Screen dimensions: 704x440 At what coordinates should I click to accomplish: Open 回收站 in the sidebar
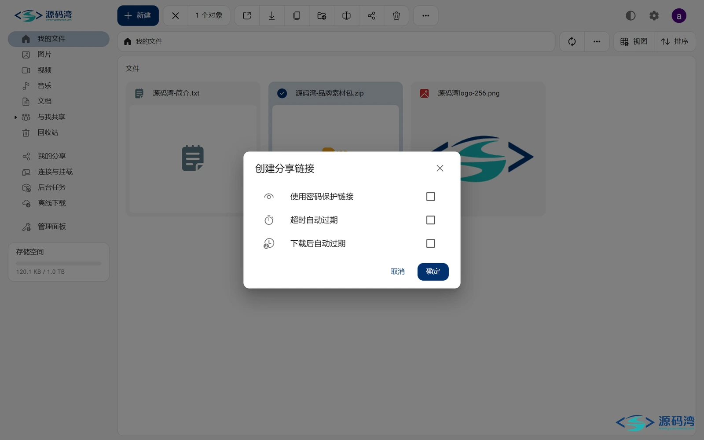pyautogui.click(x=59, y=132)
